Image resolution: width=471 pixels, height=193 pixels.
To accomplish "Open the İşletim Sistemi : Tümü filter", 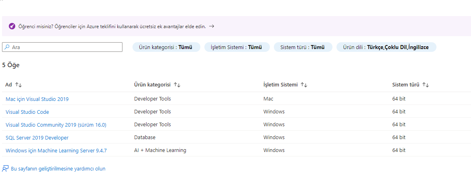I will (237, 47).
